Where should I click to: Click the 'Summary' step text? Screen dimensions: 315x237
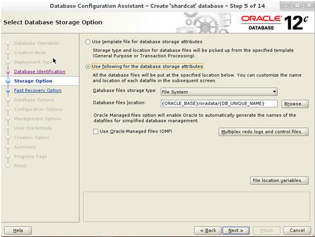tap(25, 147)
